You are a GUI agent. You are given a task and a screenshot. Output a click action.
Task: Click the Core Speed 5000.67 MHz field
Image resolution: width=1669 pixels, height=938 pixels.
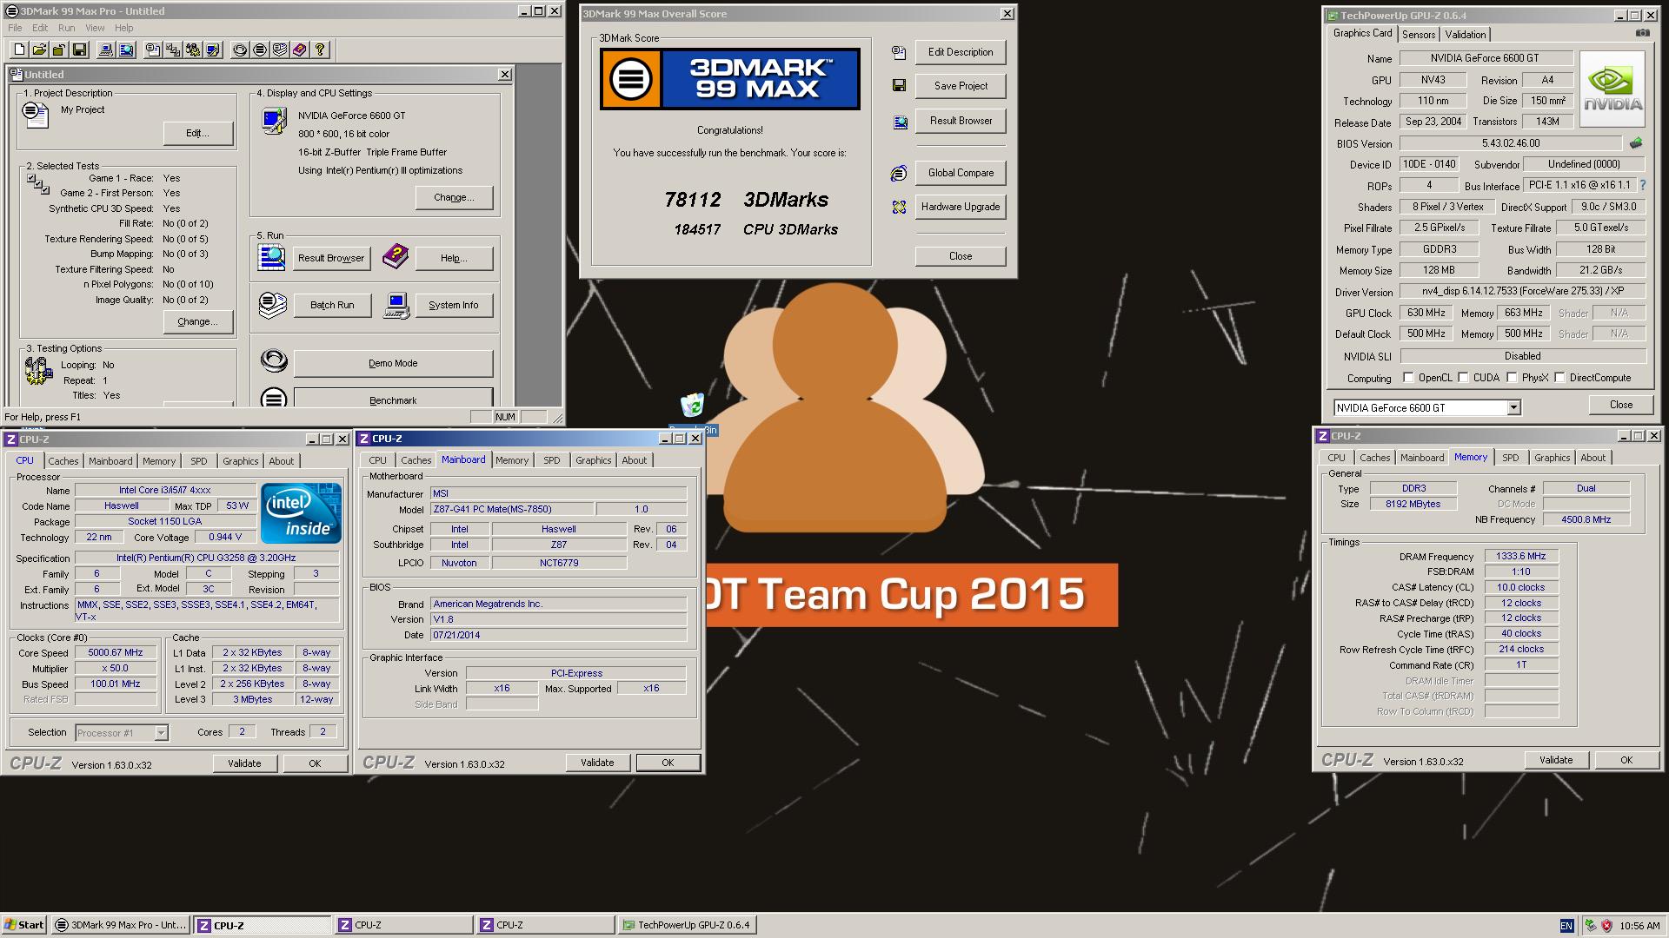point(116,652)
